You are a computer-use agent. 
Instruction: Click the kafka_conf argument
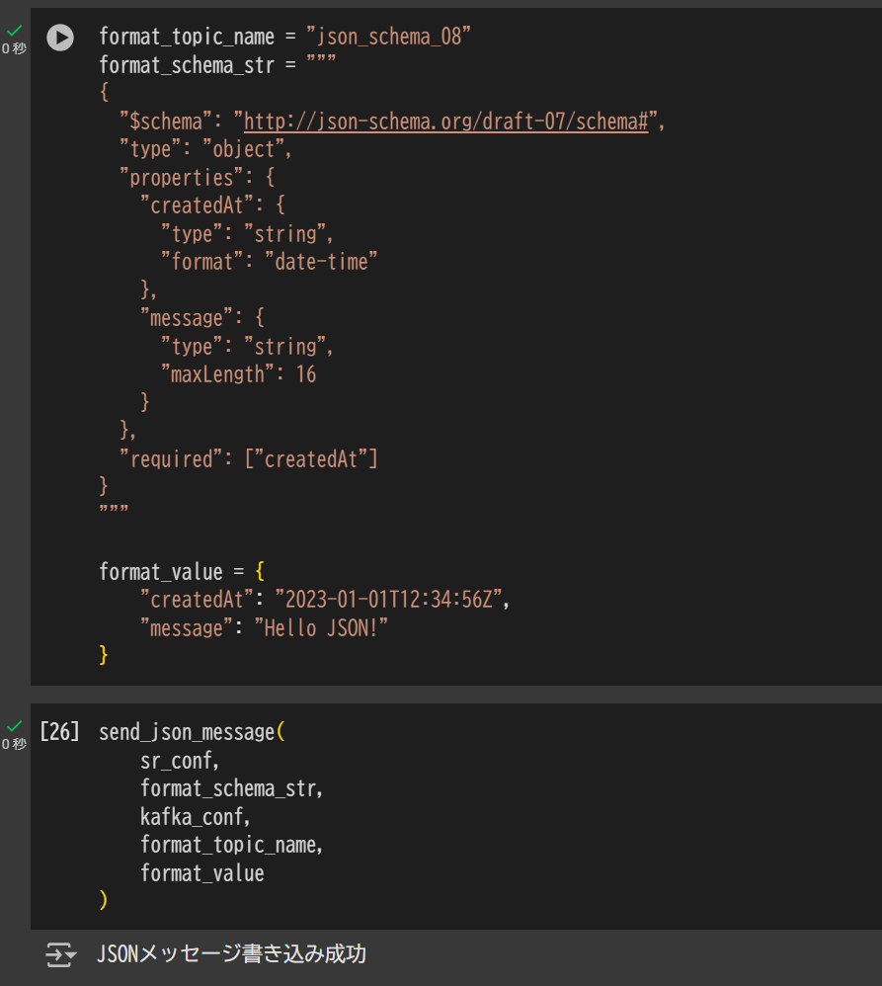click(x=195, y=816)
